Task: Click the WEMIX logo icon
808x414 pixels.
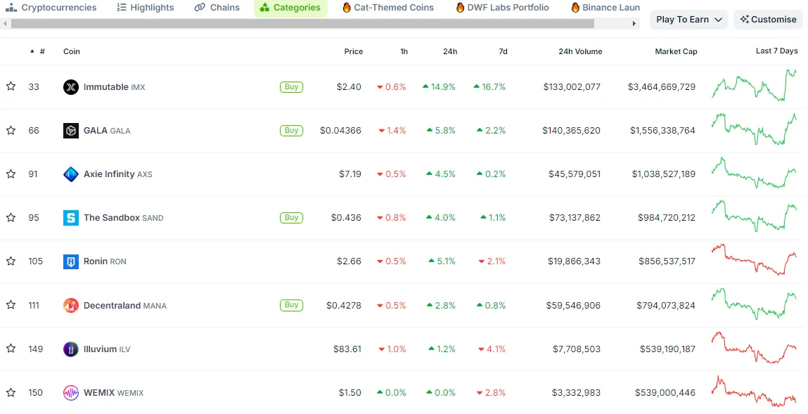Action: point(70,393)
